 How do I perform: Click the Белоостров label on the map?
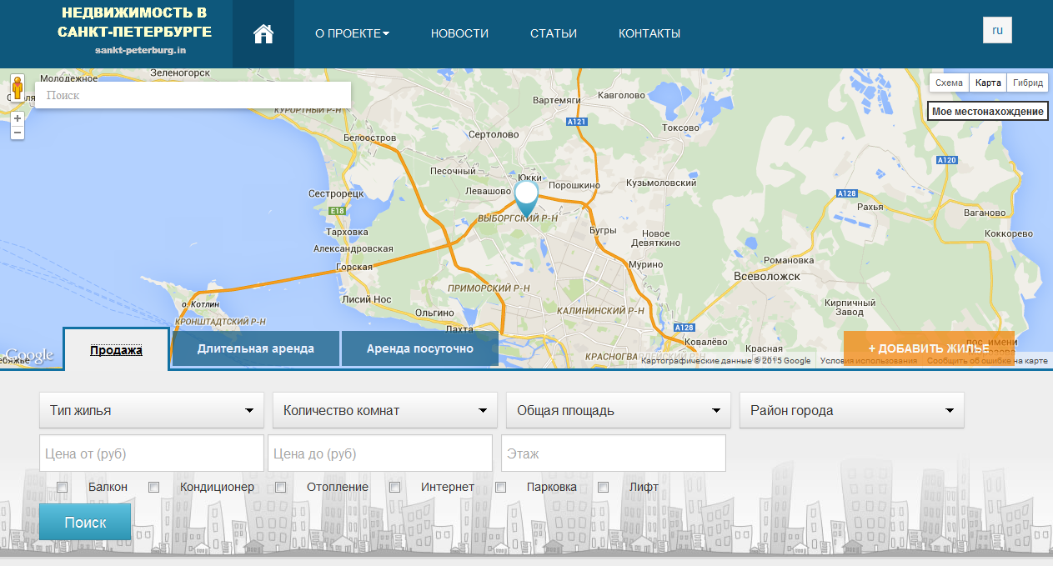[x=369, y=137]
